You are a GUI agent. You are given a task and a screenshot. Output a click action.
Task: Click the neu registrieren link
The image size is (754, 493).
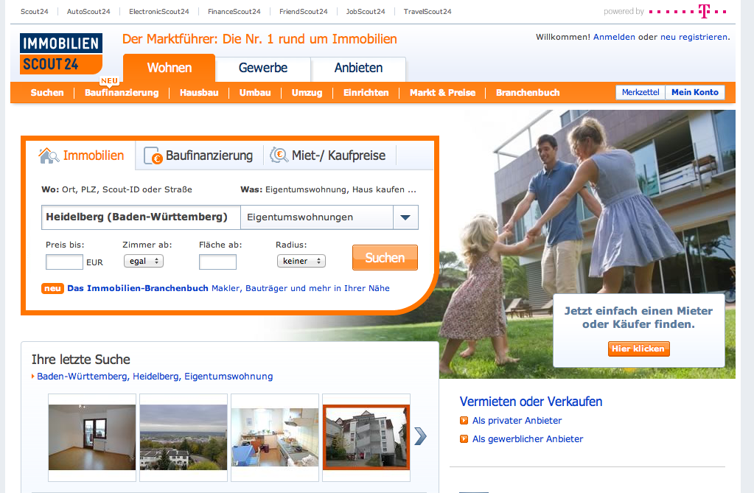point(694,37)
